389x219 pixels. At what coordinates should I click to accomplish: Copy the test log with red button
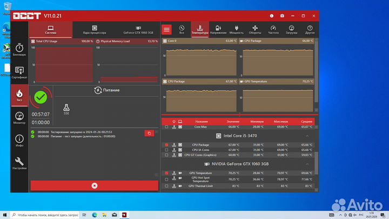(x=149, y=133)
